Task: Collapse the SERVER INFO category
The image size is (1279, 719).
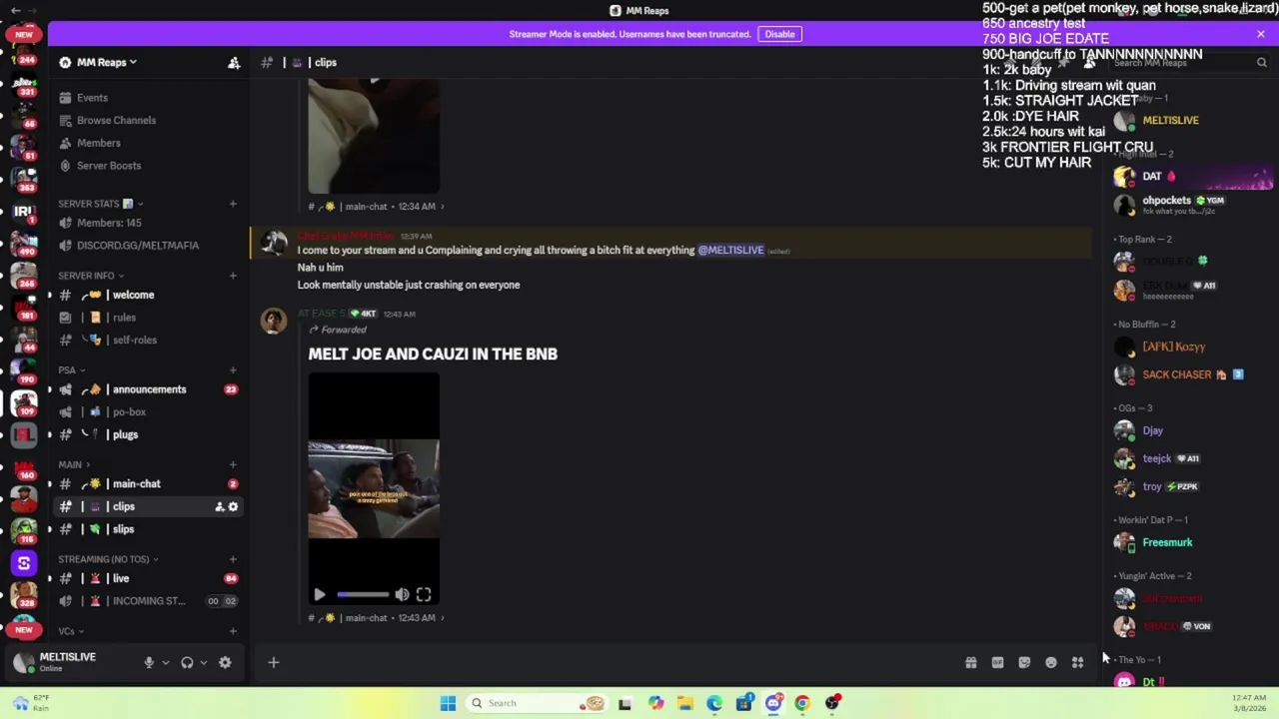Action: [x=91, y=276]
